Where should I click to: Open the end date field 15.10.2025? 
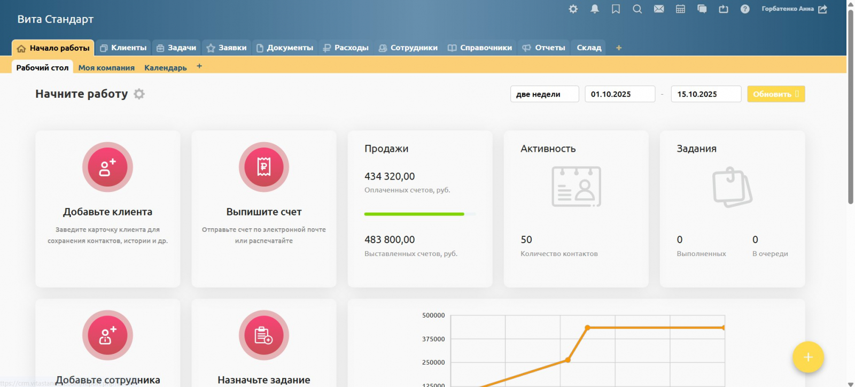(705, 94)
